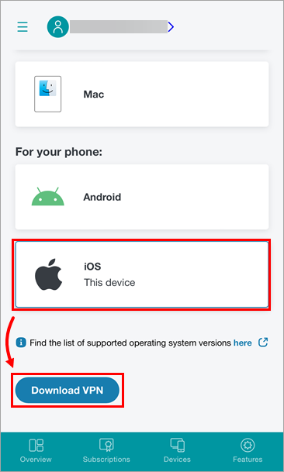Click the green Android robot icon
Viewport: 284px width, 472px height.
(x=48, y=197)
